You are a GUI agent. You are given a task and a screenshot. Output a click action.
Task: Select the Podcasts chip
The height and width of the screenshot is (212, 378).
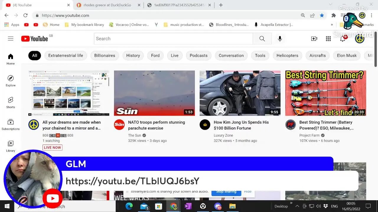(x=198, y=55)
